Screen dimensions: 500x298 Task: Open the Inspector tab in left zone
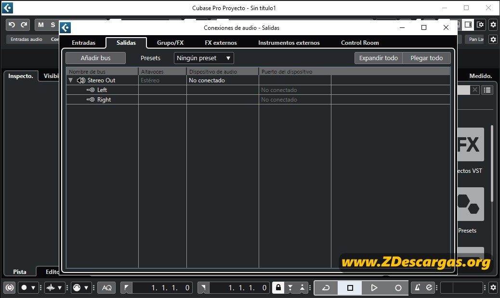pyautogui.click(x=21, y=76)
